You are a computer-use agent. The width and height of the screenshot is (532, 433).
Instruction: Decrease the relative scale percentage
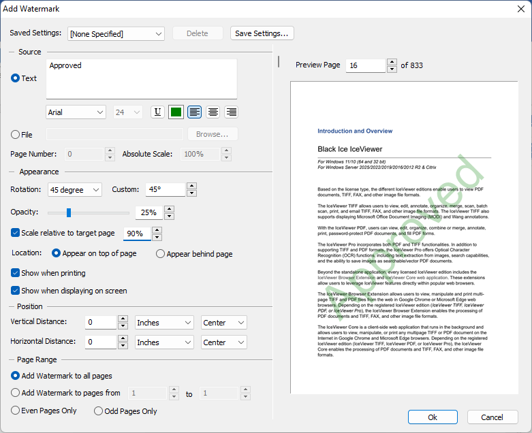(x=157, y=237)
